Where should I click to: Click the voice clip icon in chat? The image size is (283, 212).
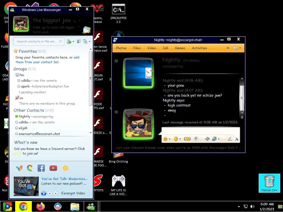196,139
